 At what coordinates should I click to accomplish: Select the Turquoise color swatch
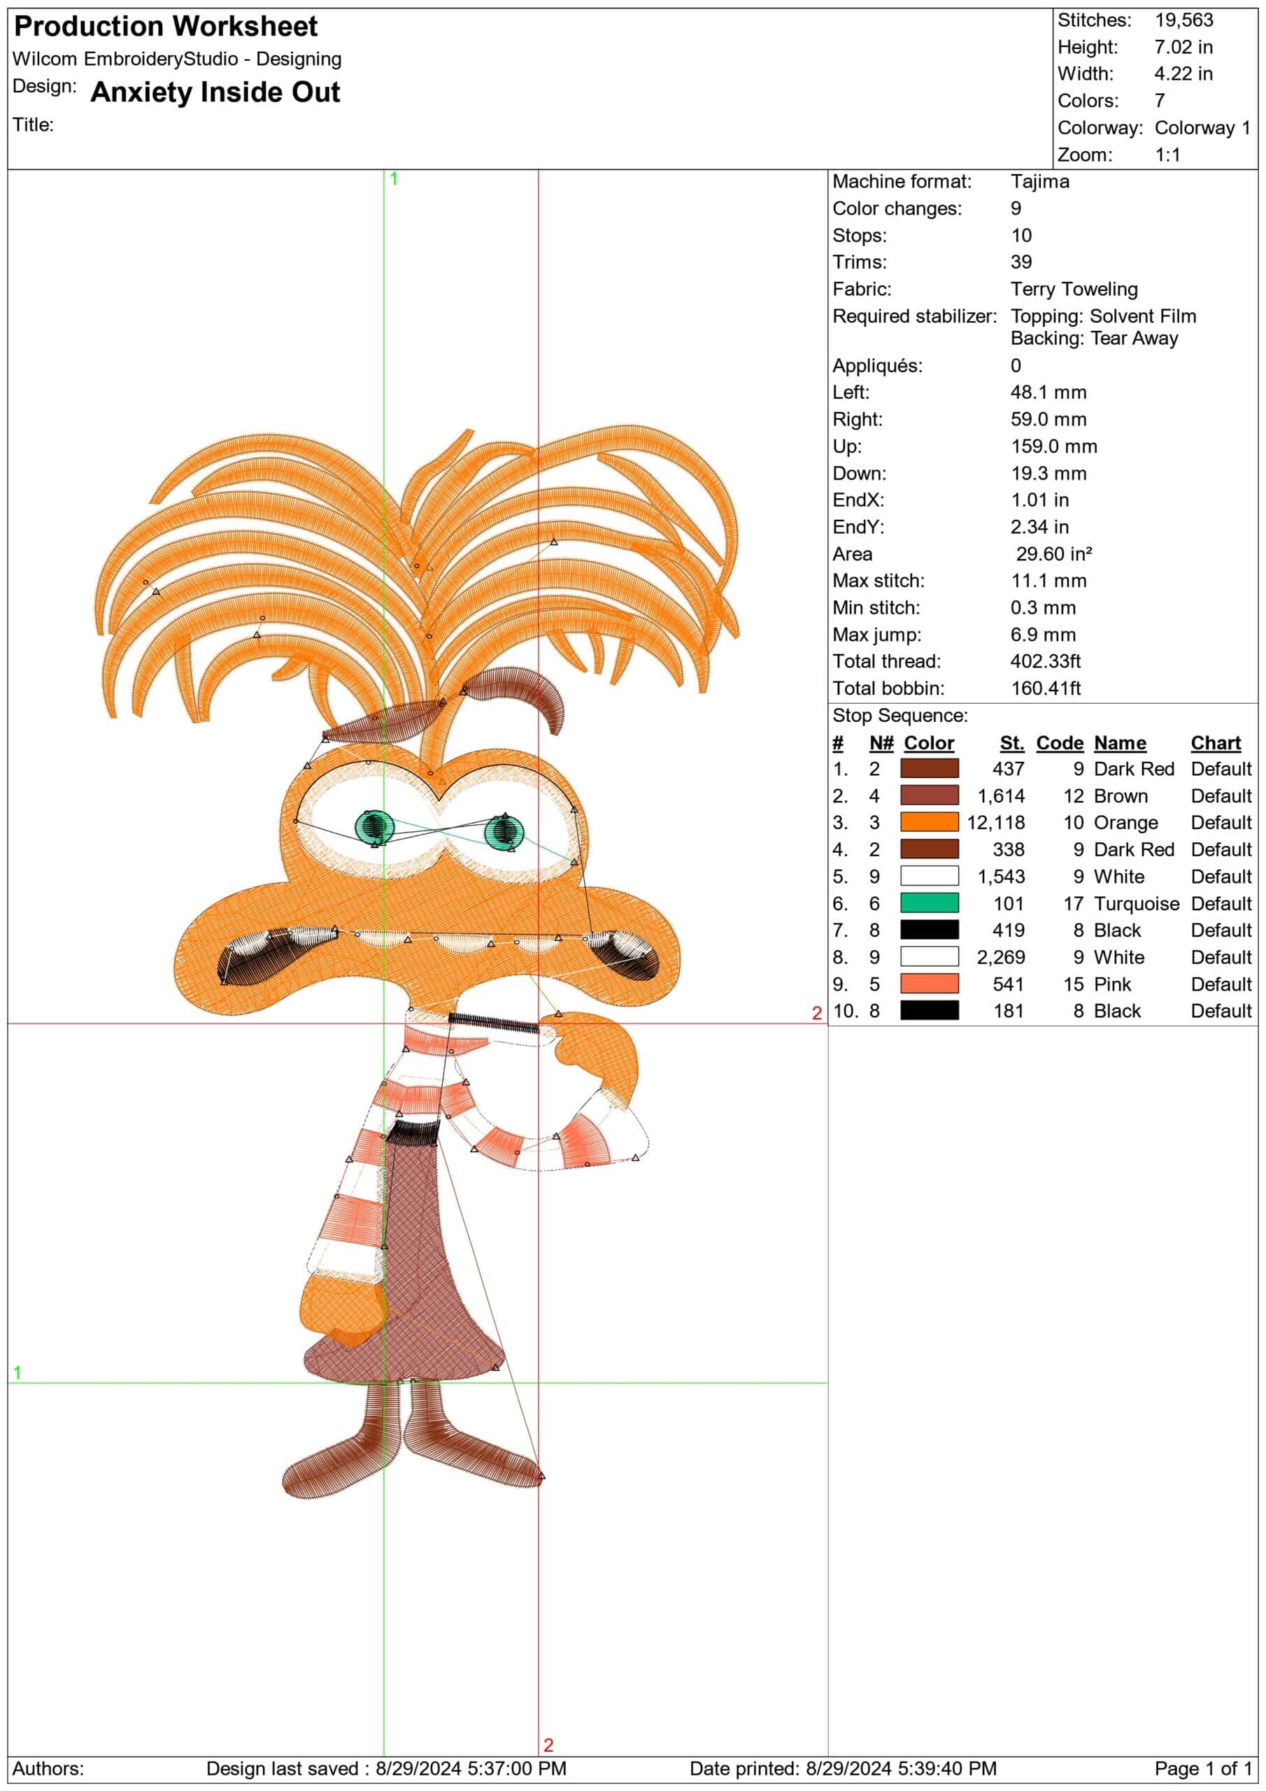coord(929,903)
